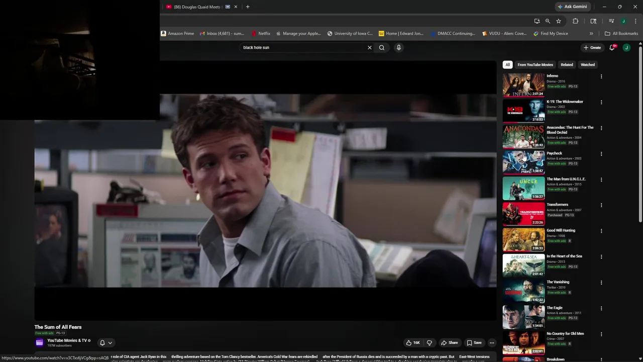Click the video player showing the movie
Image resolution: width=643 pixels, height=362 pixels.
[x=265, y=191]
